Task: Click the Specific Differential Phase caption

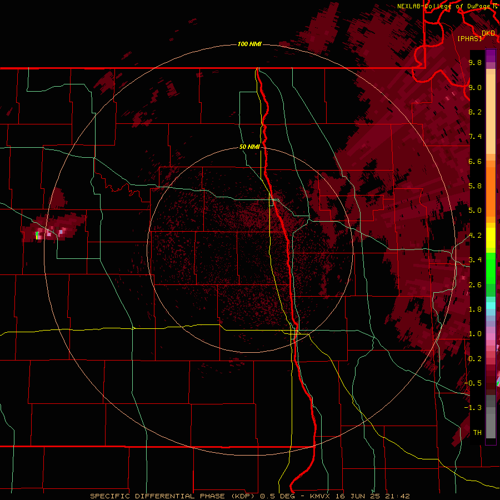Action: click(x=249, y=496)
